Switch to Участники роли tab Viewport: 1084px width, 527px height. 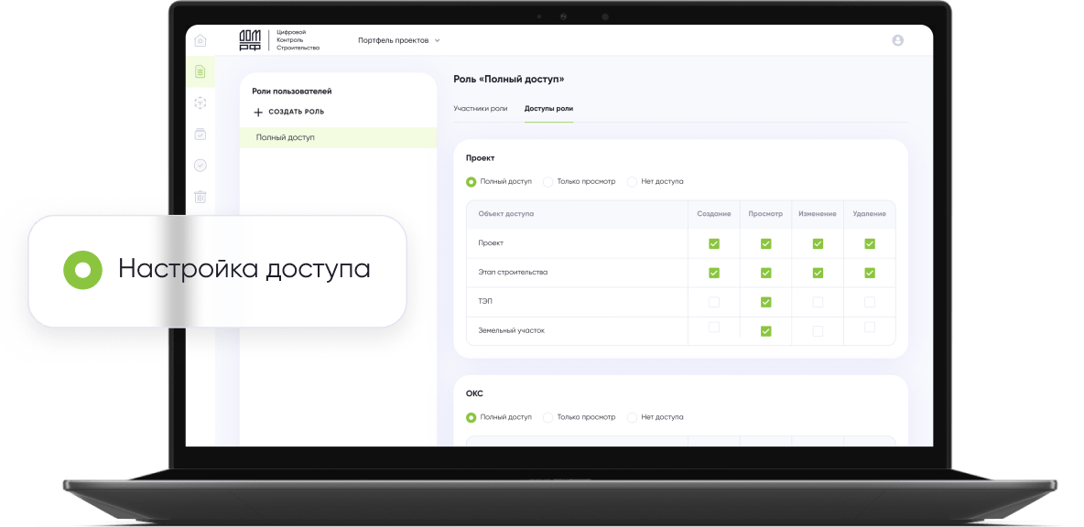pyautogui.click(x=480, y=109)
